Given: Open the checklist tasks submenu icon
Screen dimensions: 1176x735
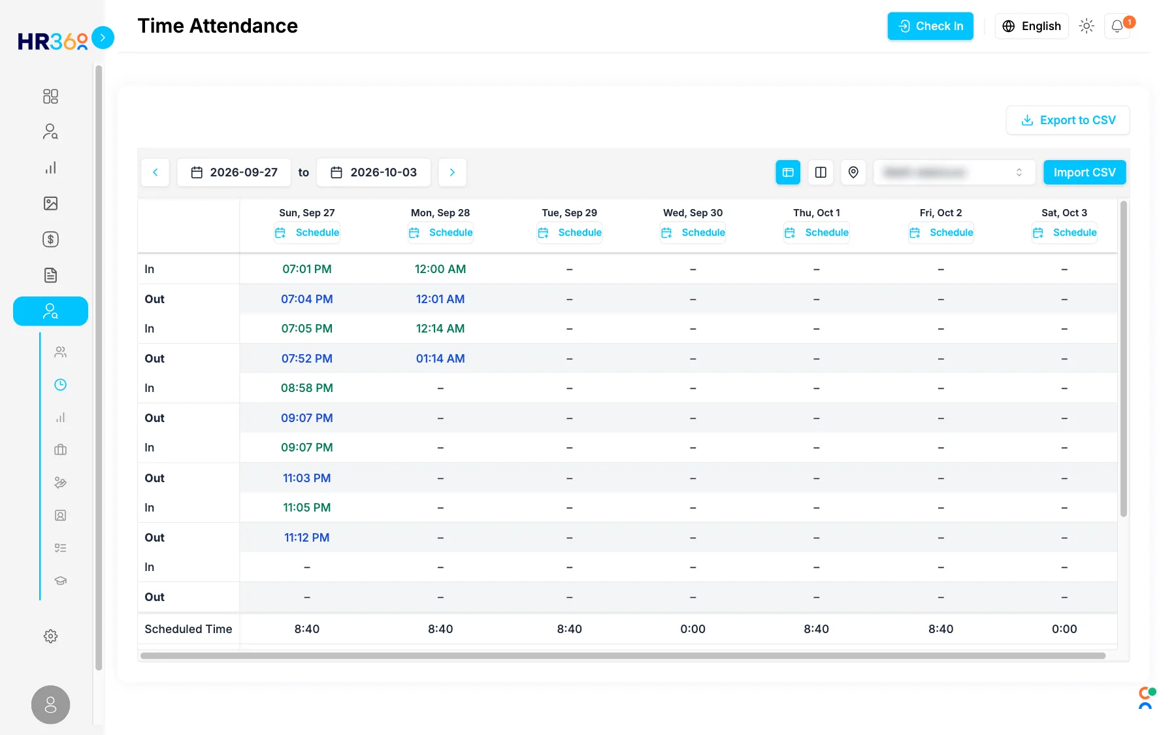Looking at the screenshot, I should coord(60,548).
